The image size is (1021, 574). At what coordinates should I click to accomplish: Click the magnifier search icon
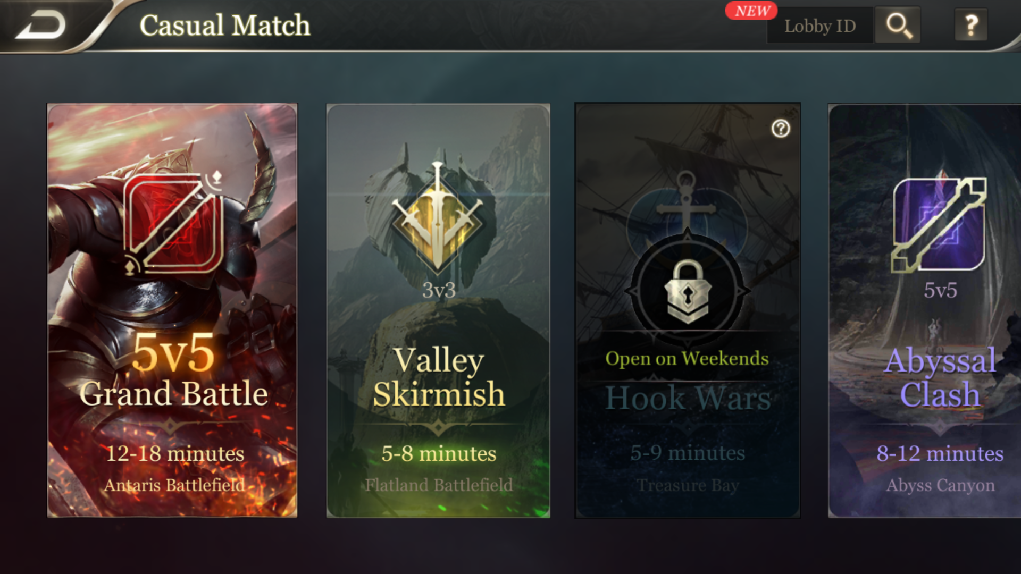click(898, 26)
